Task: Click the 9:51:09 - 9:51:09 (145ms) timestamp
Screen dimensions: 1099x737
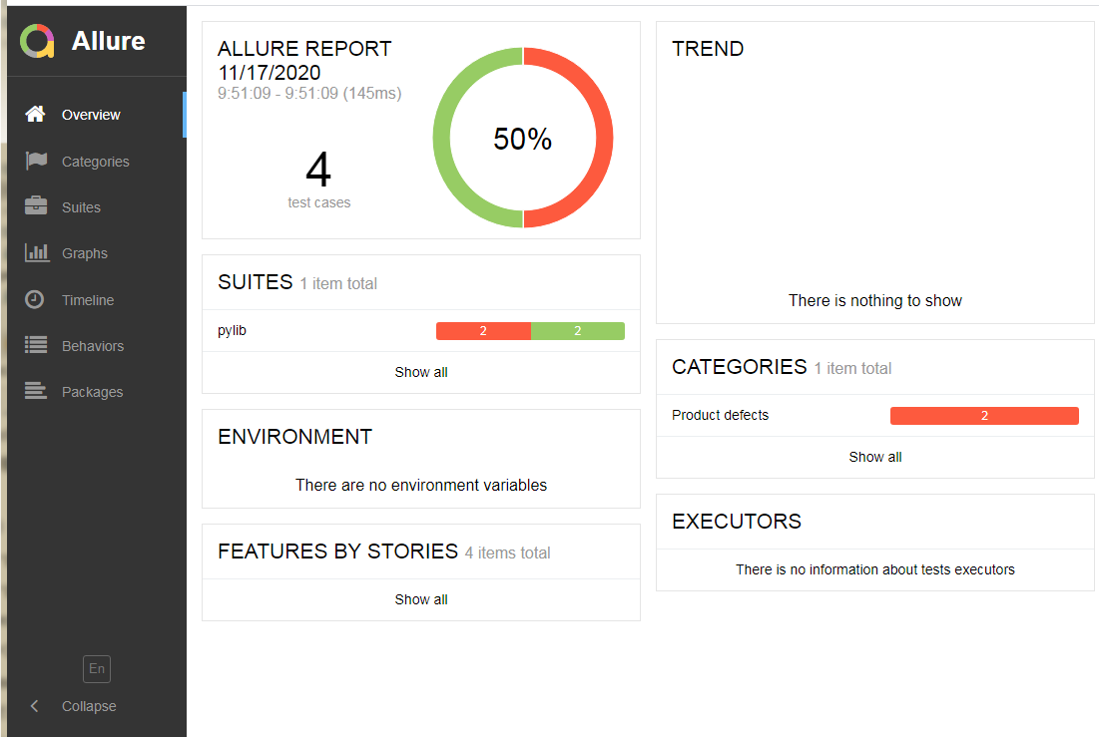Action: 309,93
